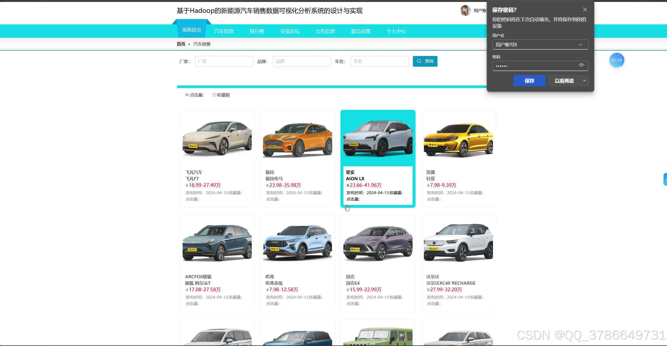Viewport: 667px width, 346px height.
Task: Click the 沃尔沃XC40 RECHARGE car name
Action: pyautogui.click(x=451, y=283)
